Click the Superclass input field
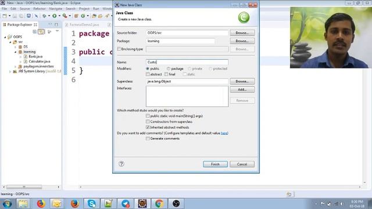Image resolution: width=372 pixels, height=209 pixels. click(187, 81)
